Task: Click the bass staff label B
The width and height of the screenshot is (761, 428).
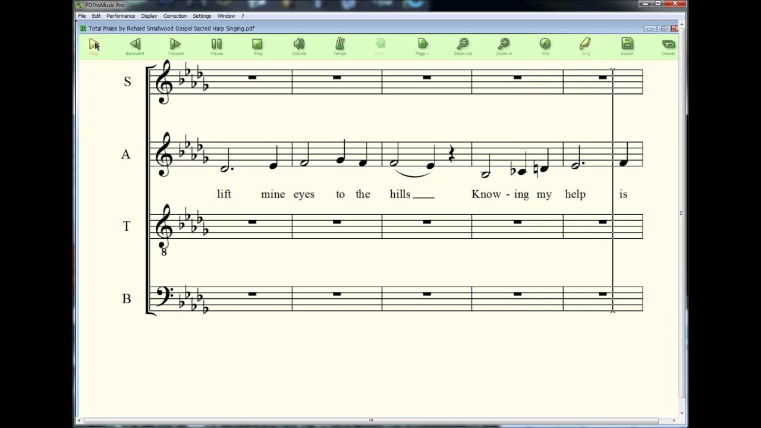Action: [x=126, y=299]
